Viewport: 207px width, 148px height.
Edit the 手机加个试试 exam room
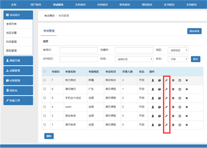pyautogui.click(x=180, y=98)
